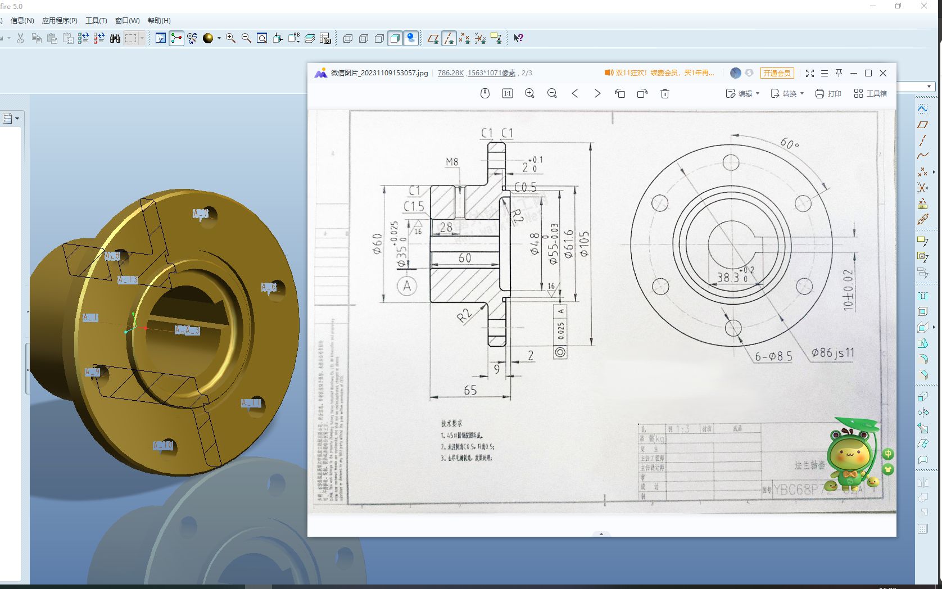Enter fullscreen mode in image viewer
942x589 pixels.
pyautogui.click(x=809, y=73)
